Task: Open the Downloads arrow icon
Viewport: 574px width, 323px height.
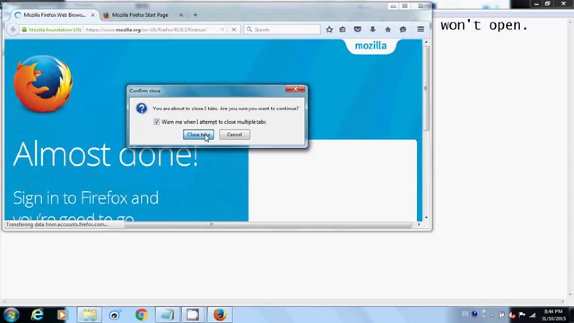Action: pos(373,30)
